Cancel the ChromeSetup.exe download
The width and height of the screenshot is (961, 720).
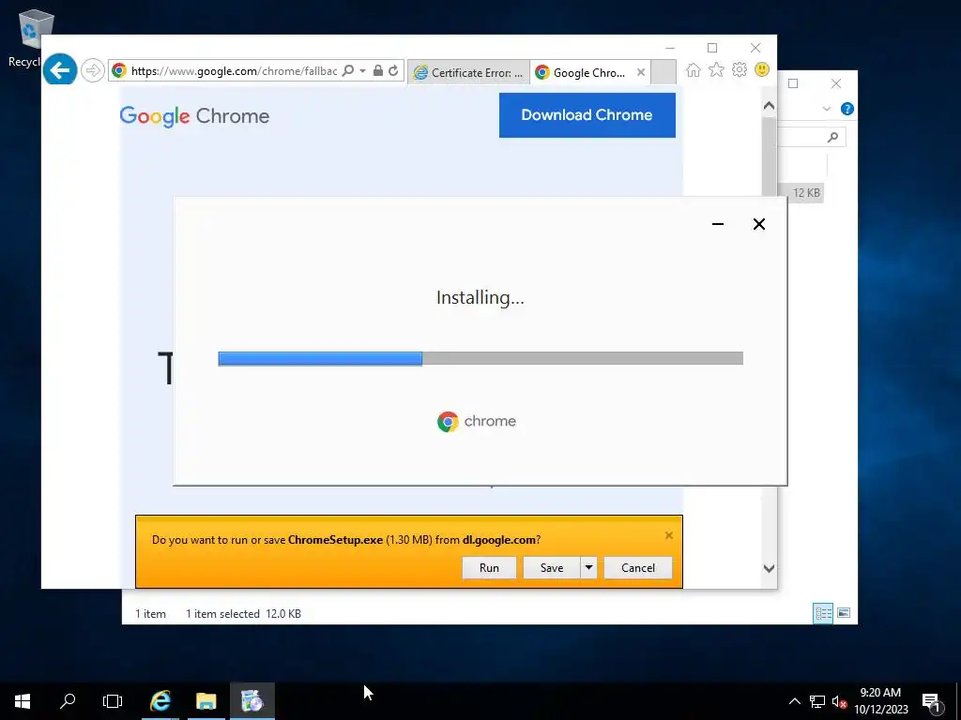click(638, 567)
